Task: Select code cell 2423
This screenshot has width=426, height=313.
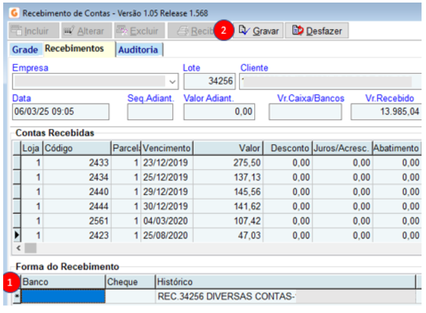Action: [x=77, y=235]
